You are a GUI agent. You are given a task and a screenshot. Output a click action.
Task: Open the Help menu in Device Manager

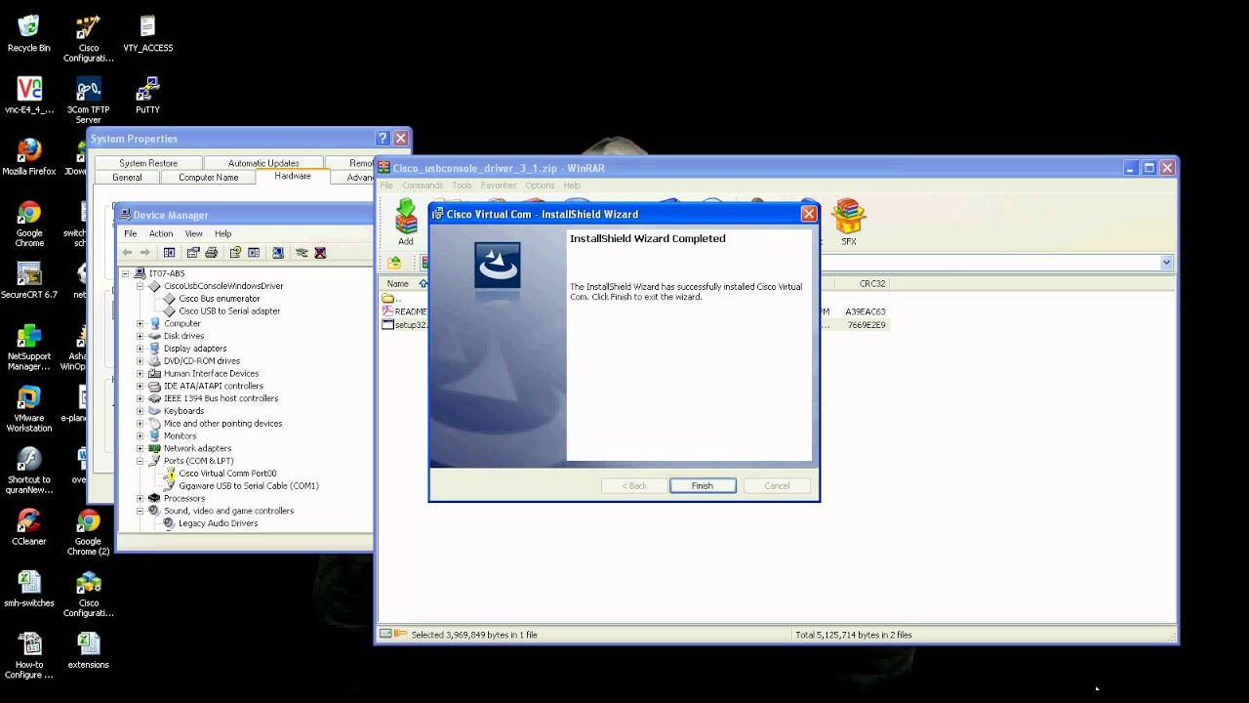point(223,233)
